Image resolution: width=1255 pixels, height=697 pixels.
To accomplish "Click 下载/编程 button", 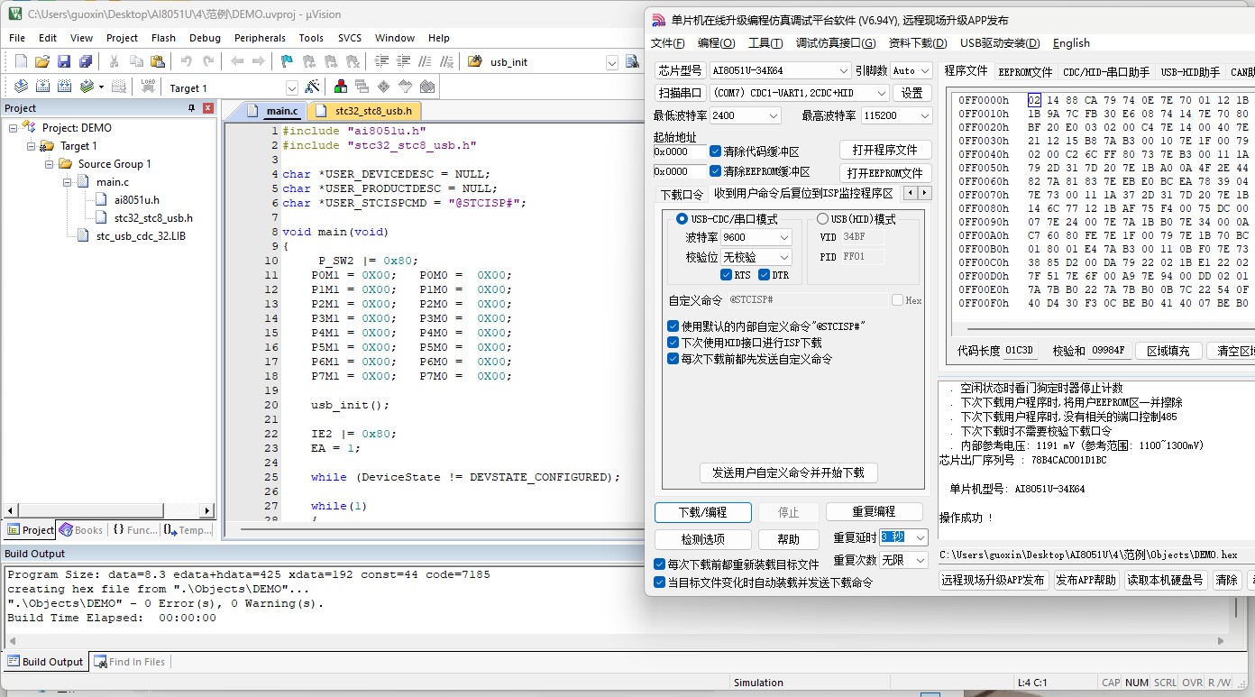I will pyautogui.click(x=703, y=512).
